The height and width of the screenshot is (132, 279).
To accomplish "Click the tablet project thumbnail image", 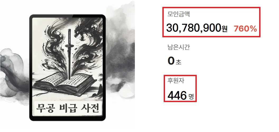I will pos(67,68).
